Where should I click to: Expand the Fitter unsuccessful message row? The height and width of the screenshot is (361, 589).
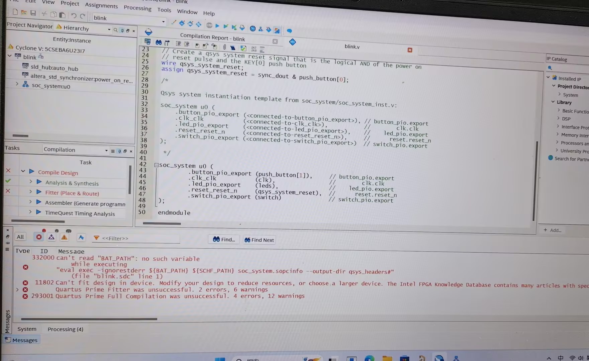coord(17,289)
